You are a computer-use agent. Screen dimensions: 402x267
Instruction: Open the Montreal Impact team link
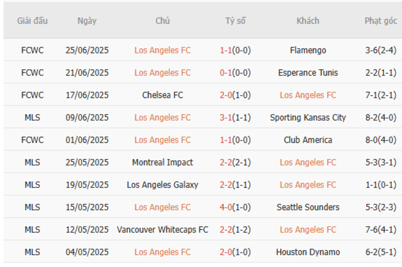(163, 162)
